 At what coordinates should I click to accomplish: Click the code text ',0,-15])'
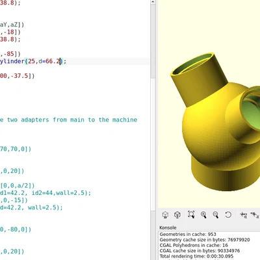coord(14,200)
